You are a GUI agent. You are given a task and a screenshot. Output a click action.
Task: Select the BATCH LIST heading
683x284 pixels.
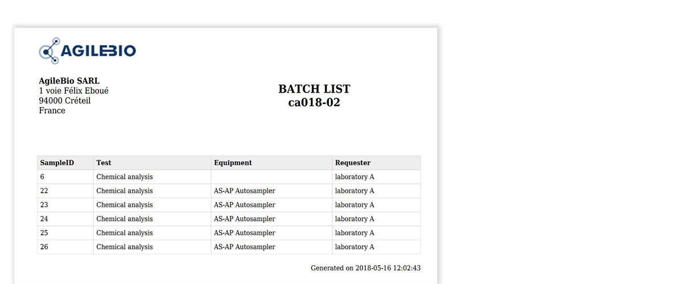(314, 89)
